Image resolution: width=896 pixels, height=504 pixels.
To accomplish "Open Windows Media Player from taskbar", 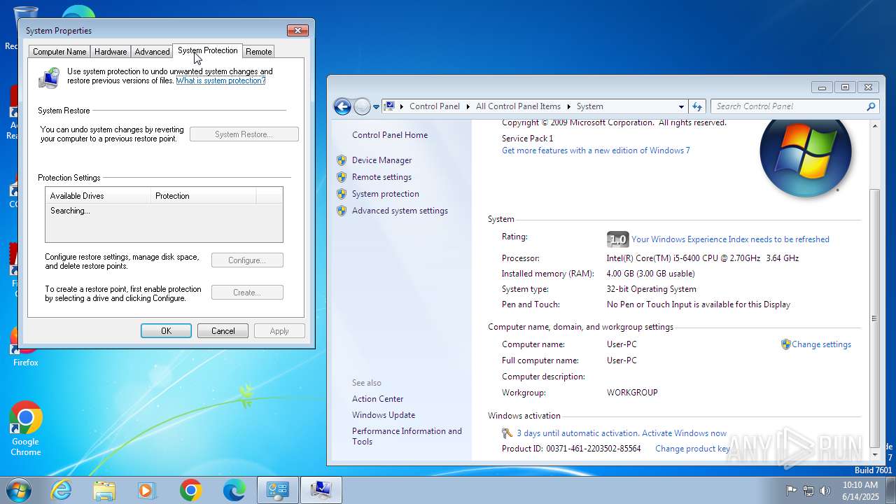I will tap(148, 490).
